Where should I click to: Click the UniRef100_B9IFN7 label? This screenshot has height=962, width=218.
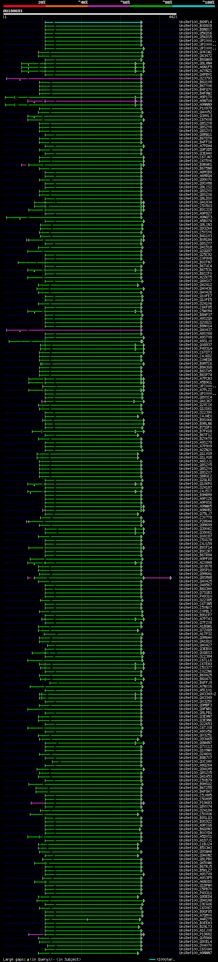pos(195,262)
